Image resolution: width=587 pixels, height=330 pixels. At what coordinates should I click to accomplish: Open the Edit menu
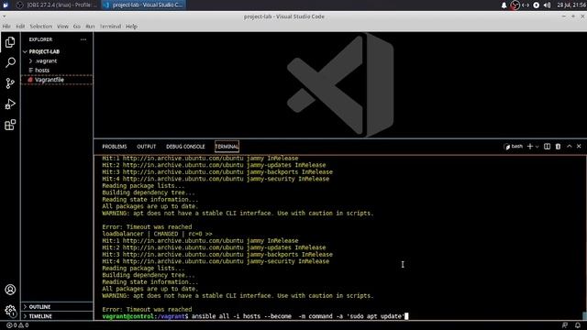[20, 27]
